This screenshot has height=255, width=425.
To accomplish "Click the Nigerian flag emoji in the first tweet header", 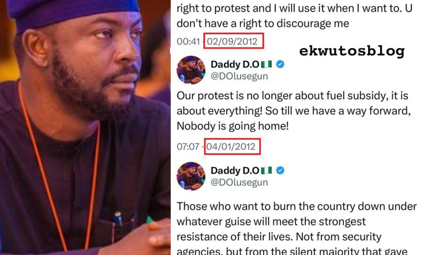I will pyautogui.click(x=266, y=64).
